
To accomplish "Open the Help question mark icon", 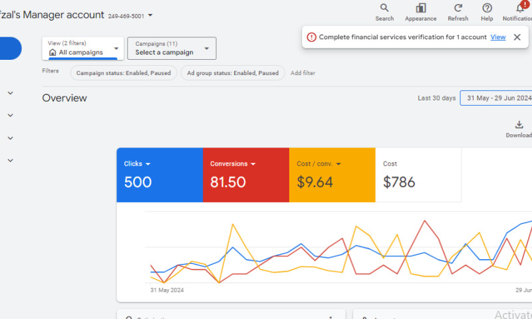I will (x=487, y=8).
